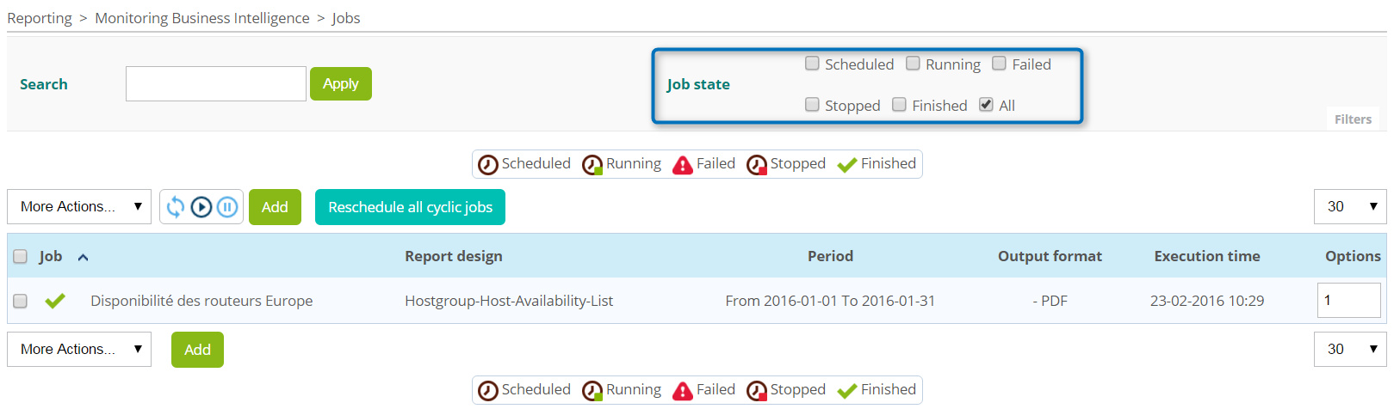Sort by Job column using arrow
Image resolution: width=1394 pixels, height=415 pixels.
84,257
